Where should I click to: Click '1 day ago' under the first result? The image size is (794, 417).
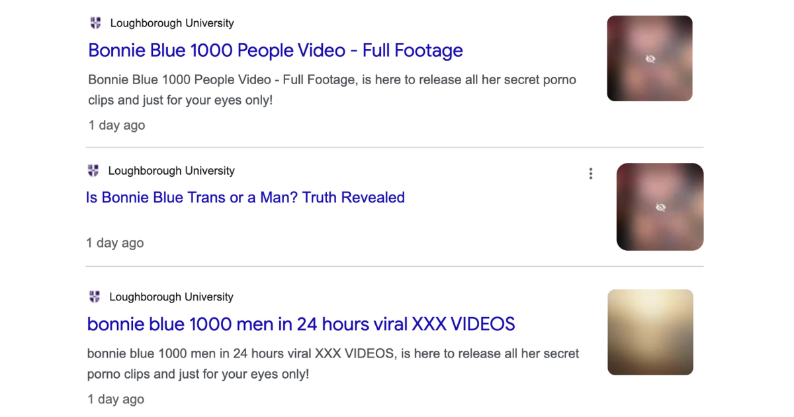pyautogui.click(x=116, y=125)
